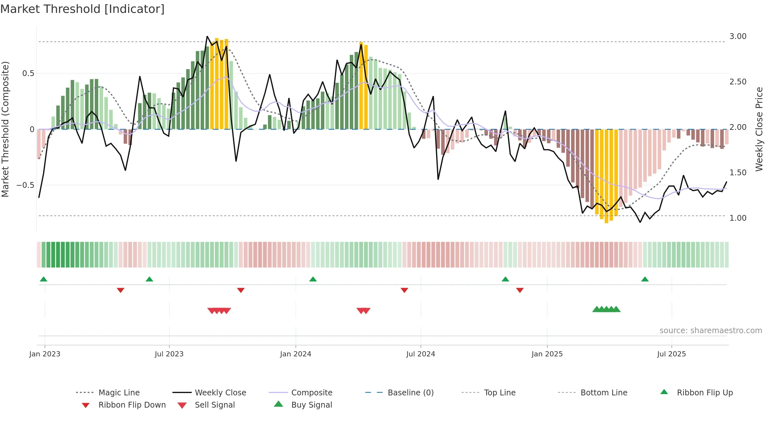Click the Jan 2024 x-axis label
The width and height of the screenshot is (773, 435).
(x=296, y=354)
